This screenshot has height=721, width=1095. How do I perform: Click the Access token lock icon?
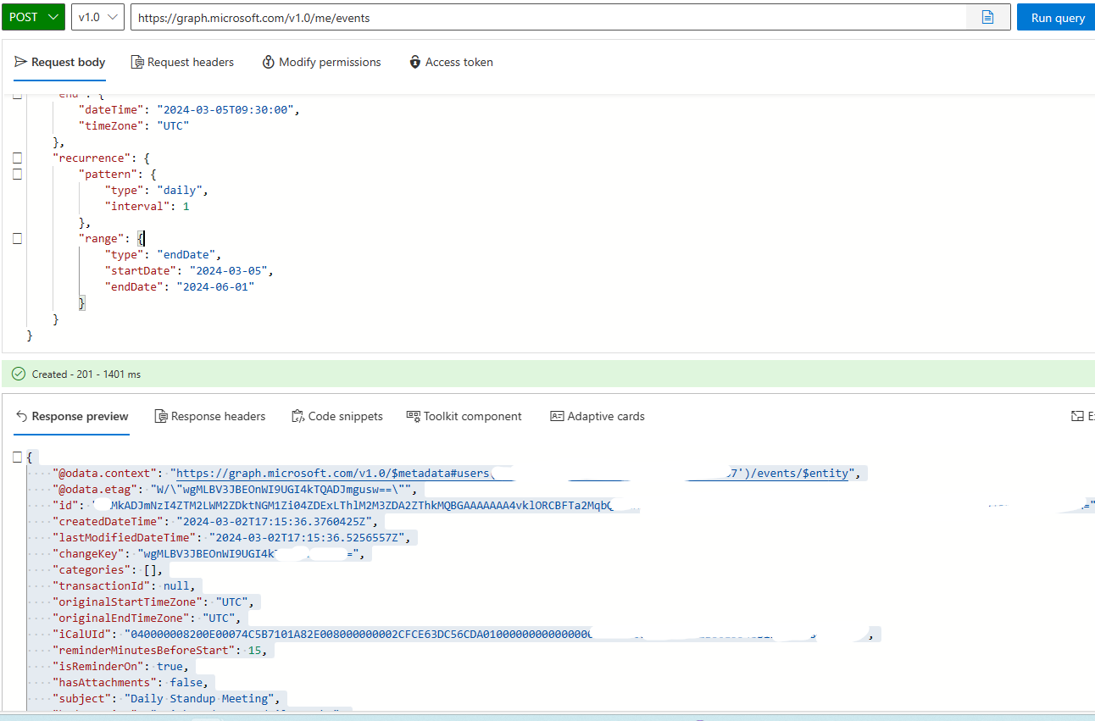[415, 62]
